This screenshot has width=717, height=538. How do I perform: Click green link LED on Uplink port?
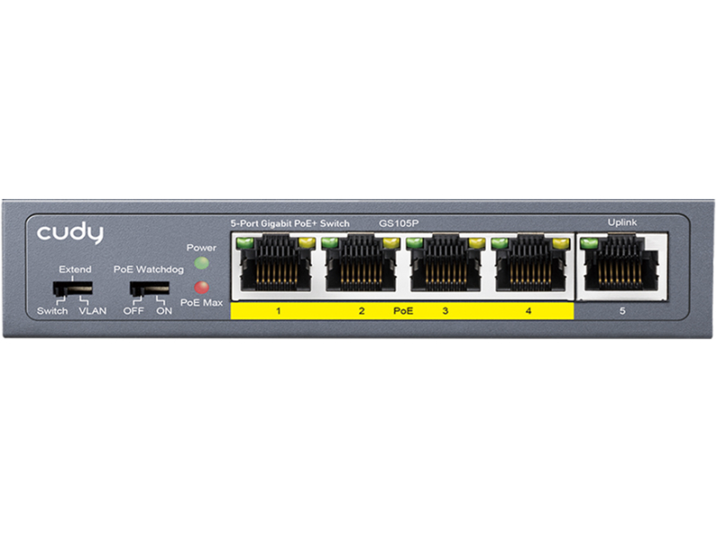point(589,243)
